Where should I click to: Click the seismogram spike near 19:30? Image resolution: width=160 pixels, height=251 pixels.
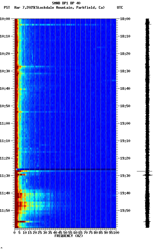(x=148, y=175)
